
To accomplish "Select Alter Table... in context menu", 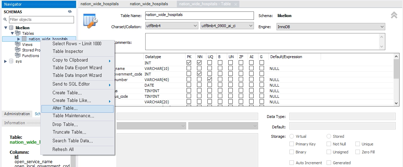I will pos(77,108).
